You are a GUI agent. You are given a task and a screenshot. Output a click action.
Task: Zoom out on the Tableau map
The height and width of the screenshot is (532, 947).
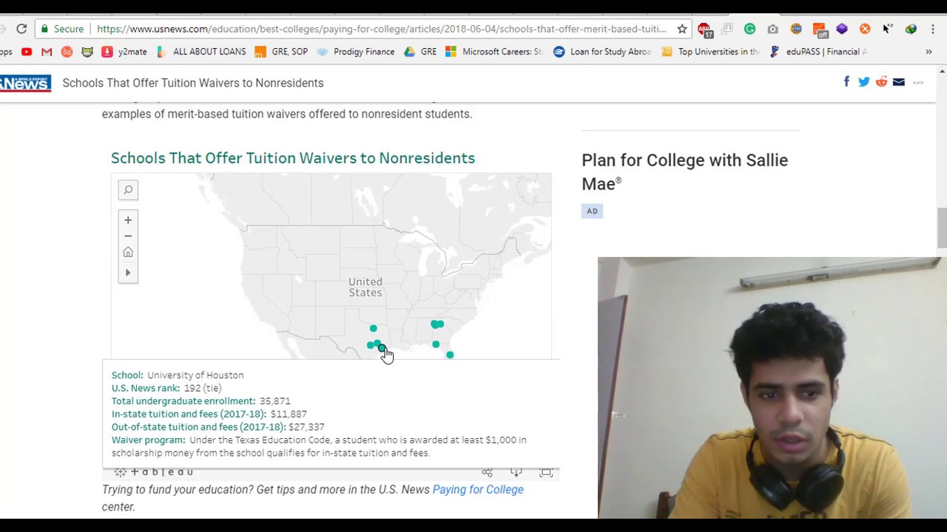click(128, 236)
